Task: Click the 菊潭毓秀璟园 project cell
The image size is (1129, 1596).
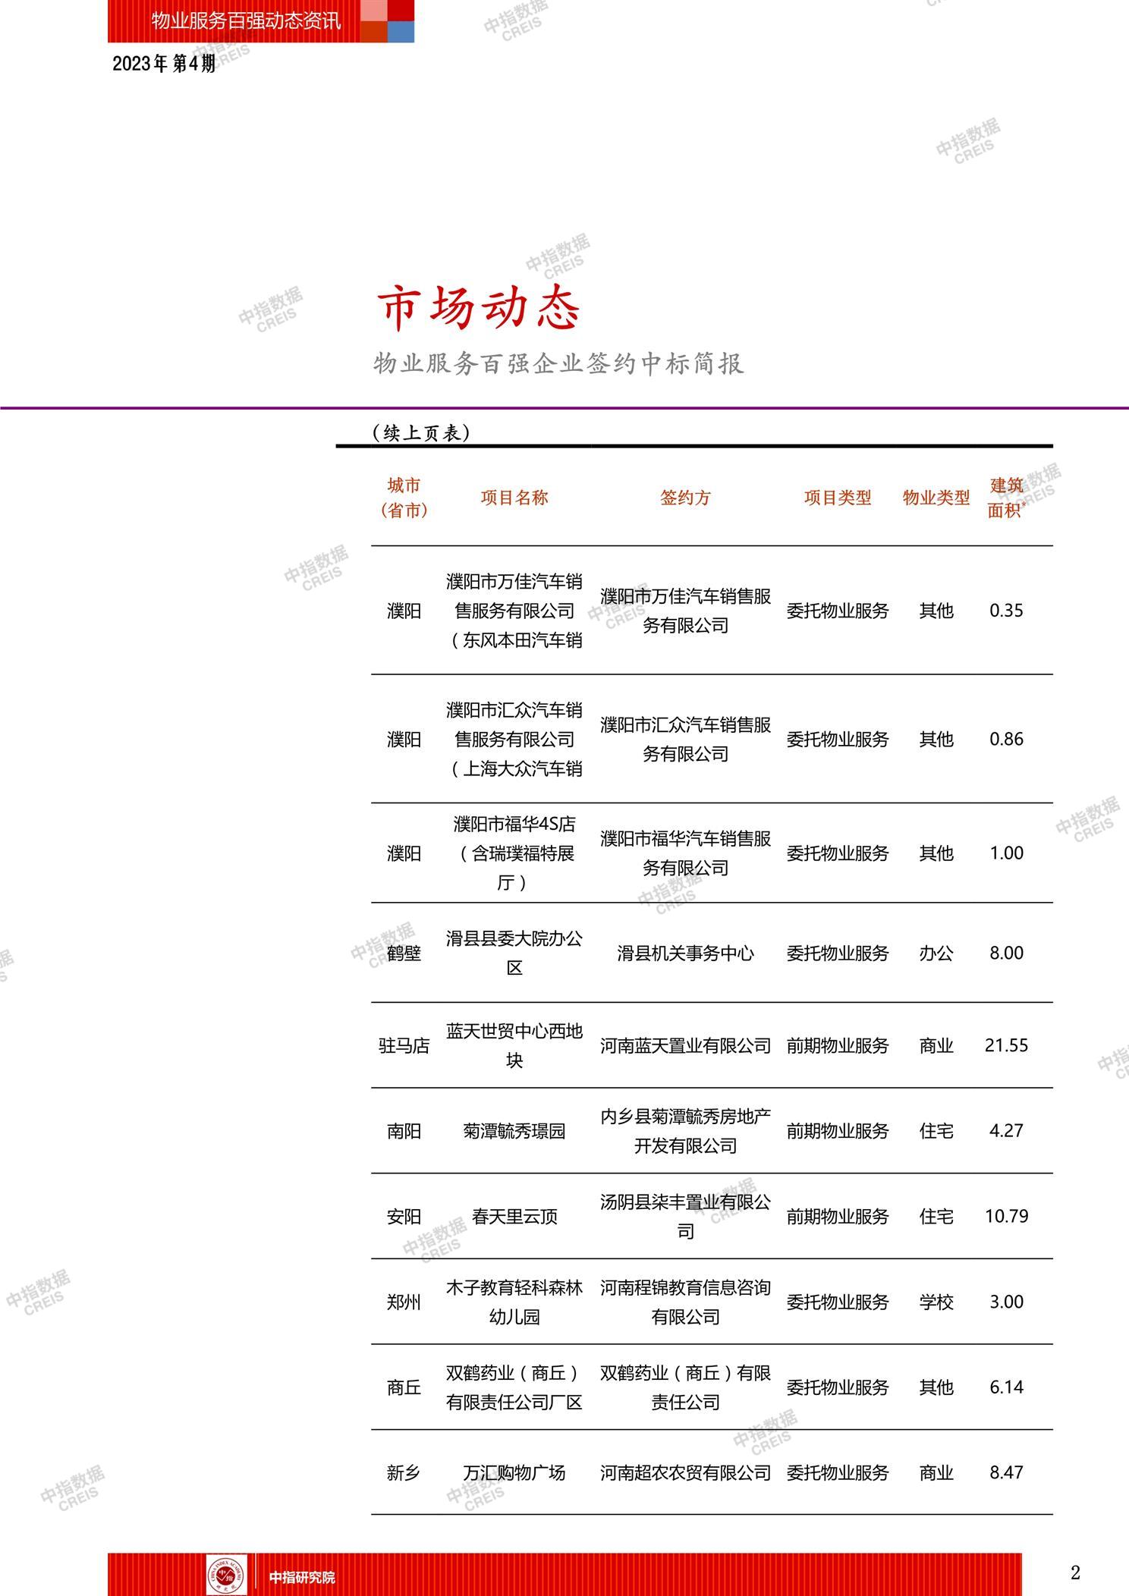Action: pos(514,1131)
